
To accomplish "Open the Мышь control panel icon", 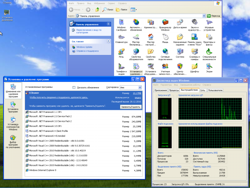I will 165,39.
